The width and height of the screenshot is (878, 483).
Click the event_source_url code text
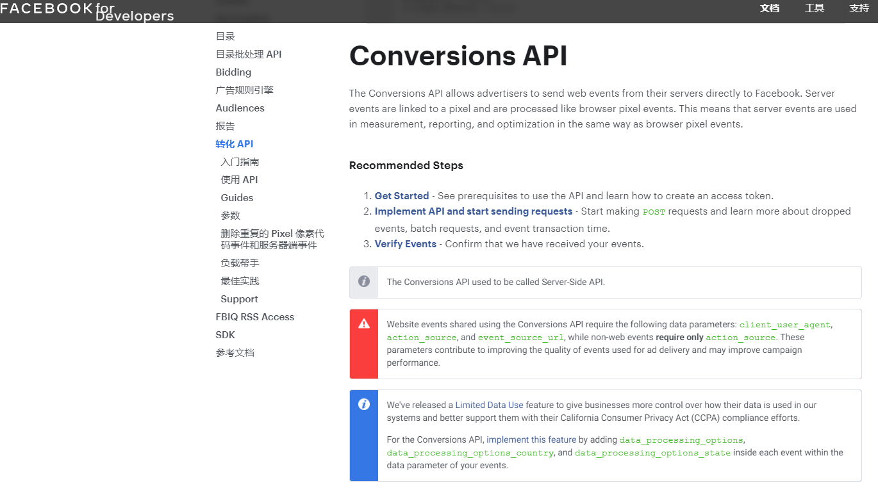(x=521, y=338)
